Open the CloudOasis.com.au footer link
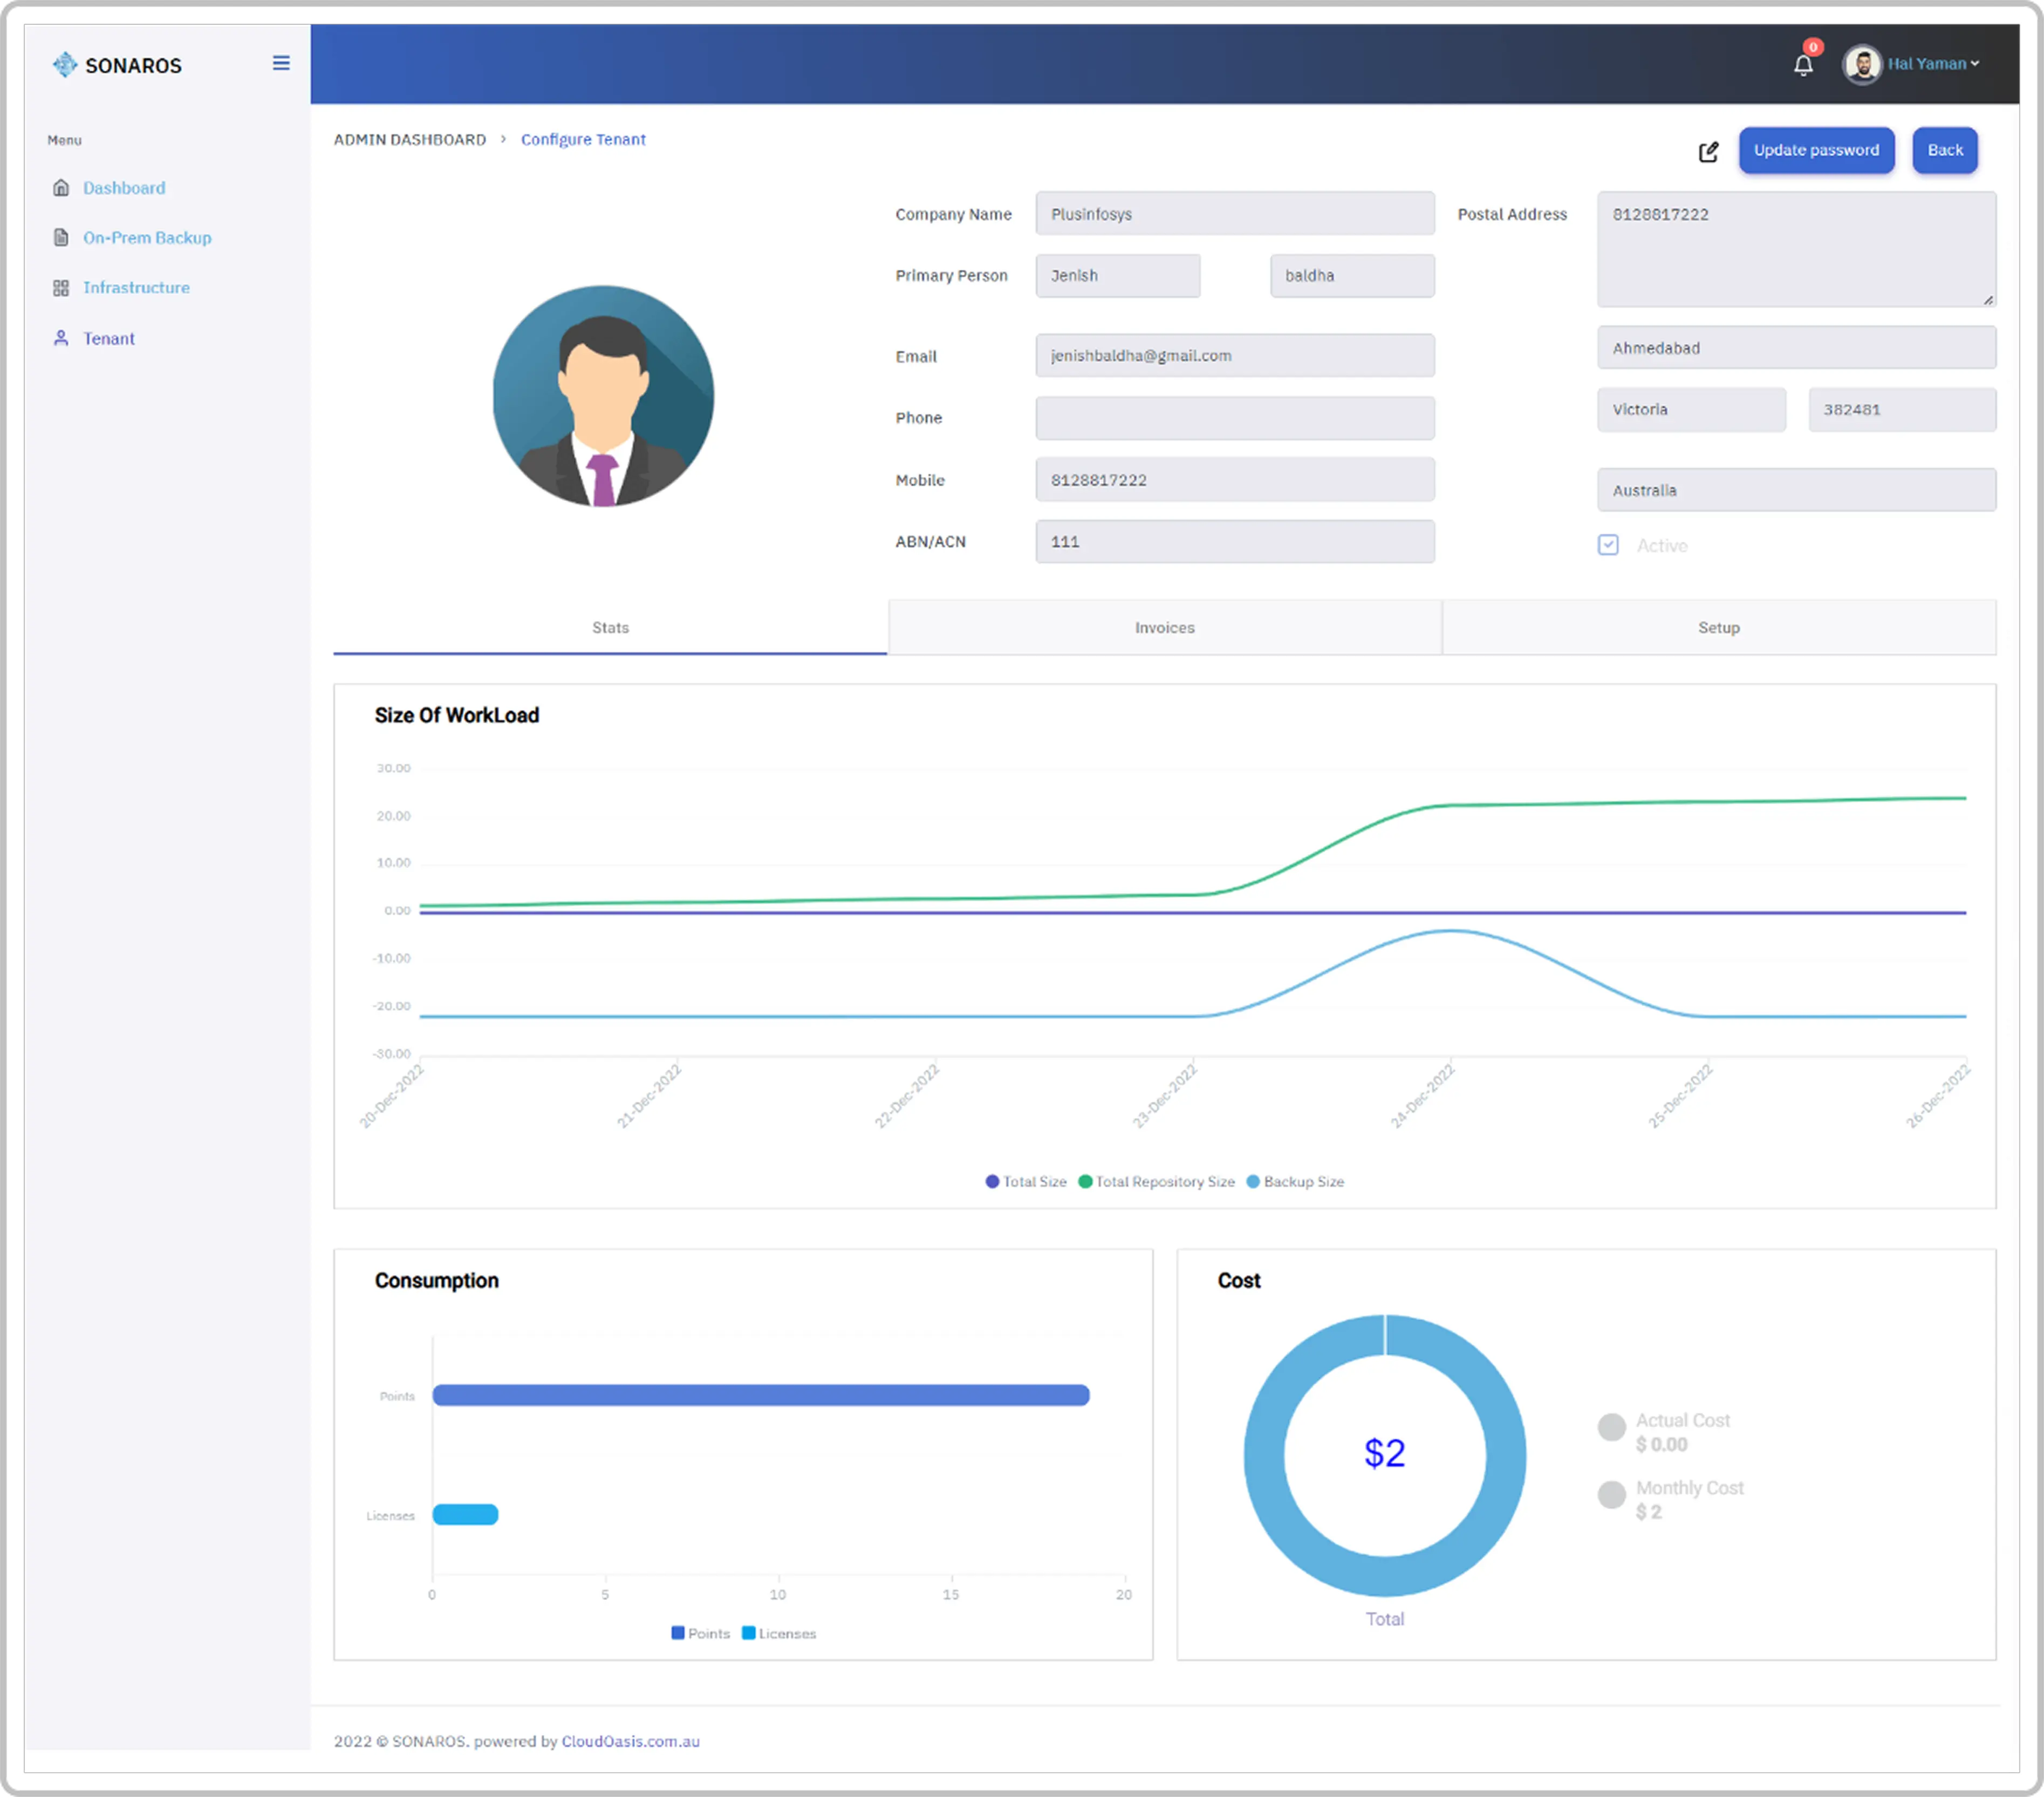Viewport: 2044px width, 1797px height. 630,1741
